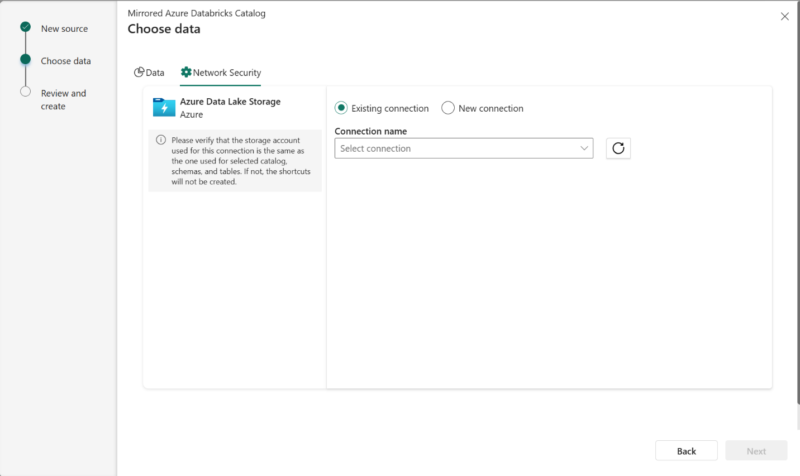Screen dimensions: 800x476
Task: Click the New connection label text
Action: click(491, 108)
